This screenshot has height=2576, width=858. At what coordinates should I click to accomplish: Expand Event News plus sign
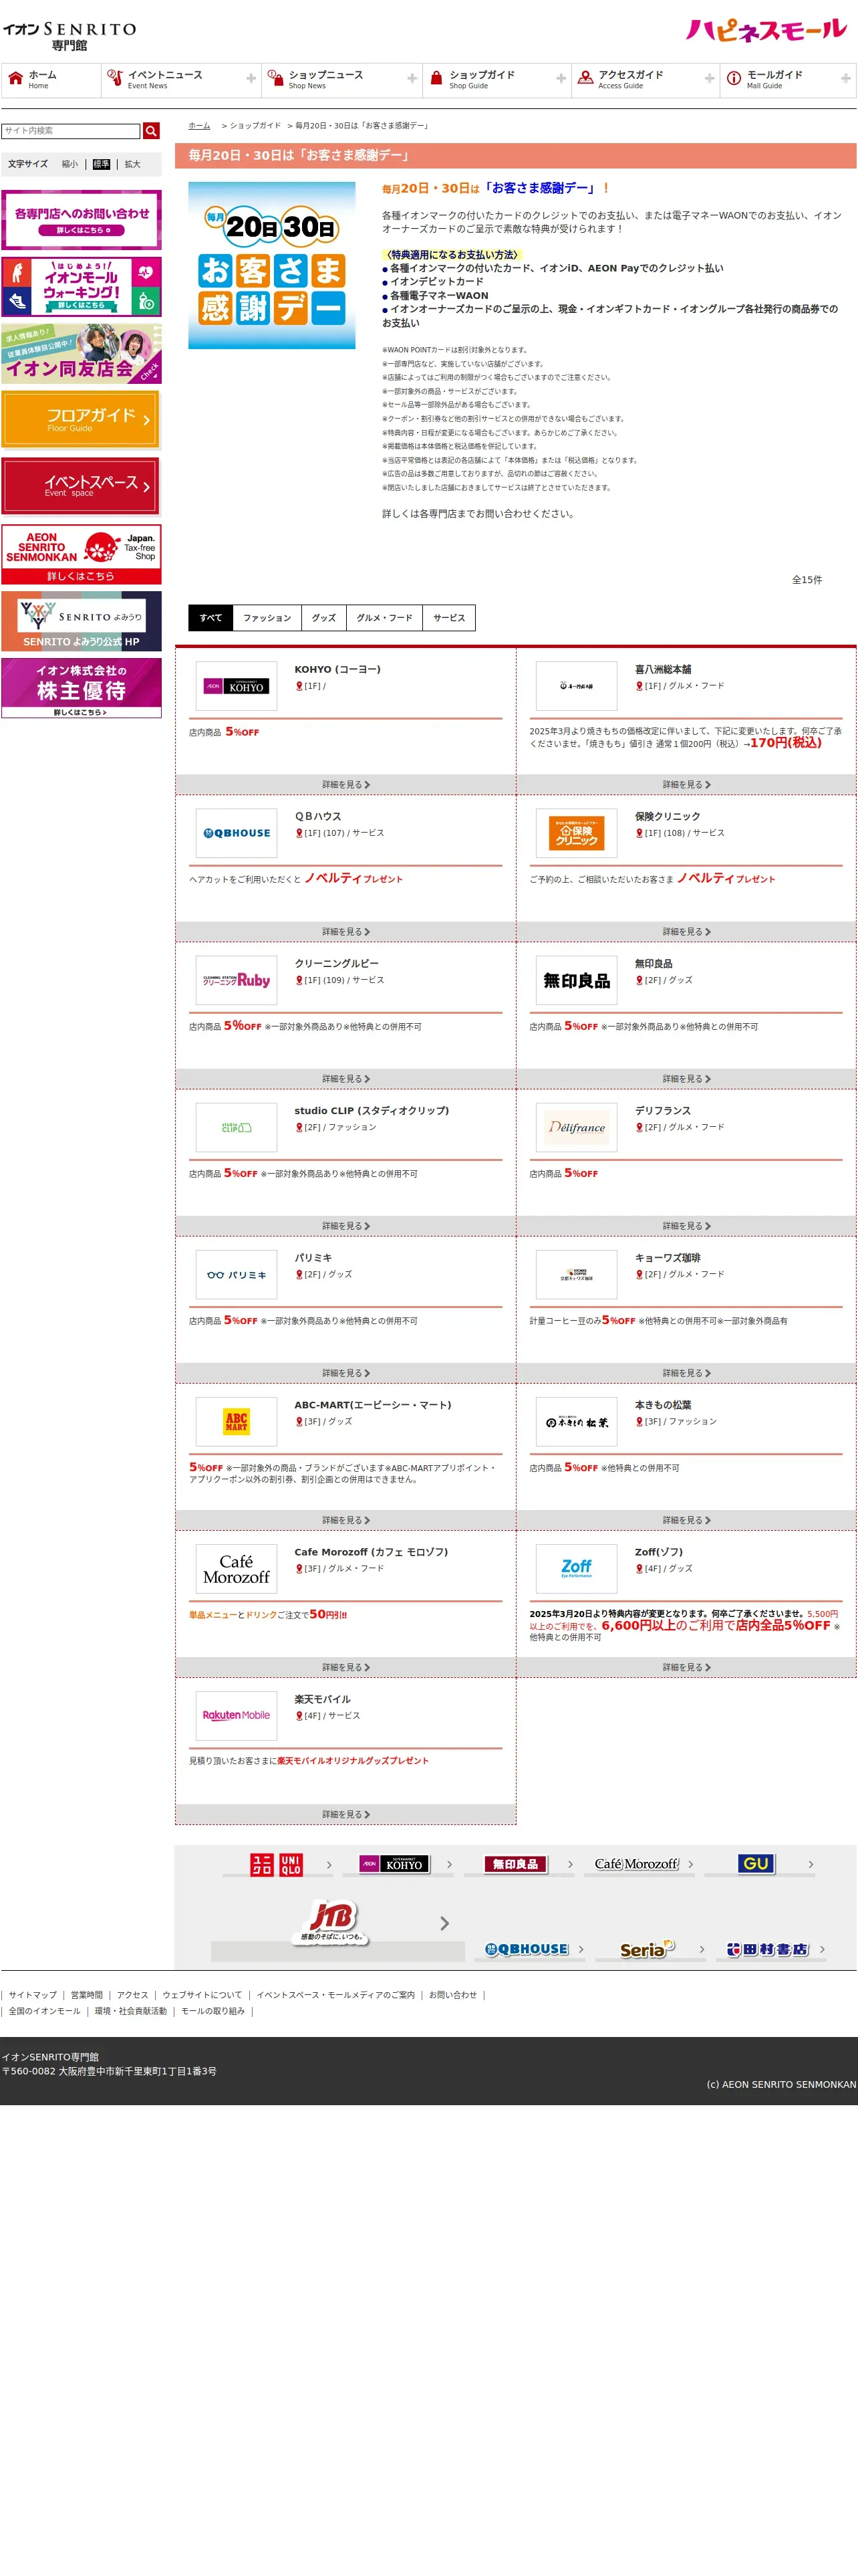pyautogui.click(x=251, y=79)
